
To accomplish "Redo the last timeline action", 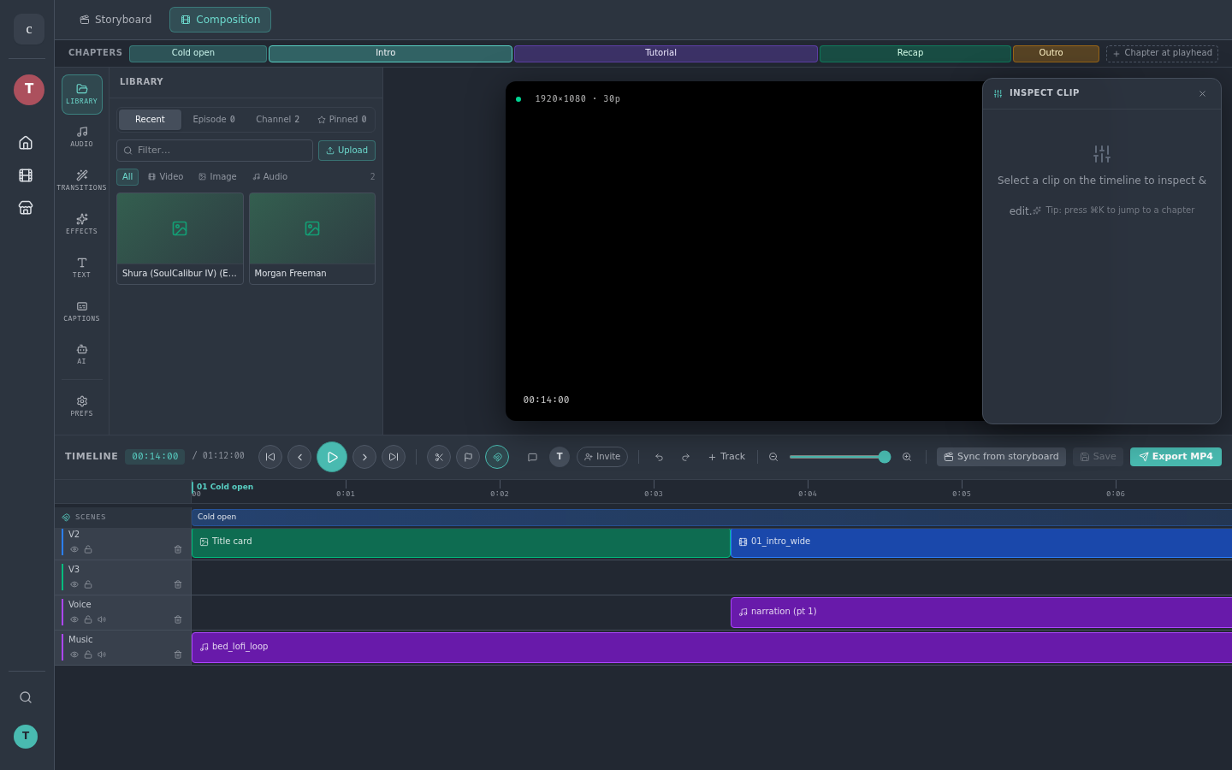I will [685, 457].
